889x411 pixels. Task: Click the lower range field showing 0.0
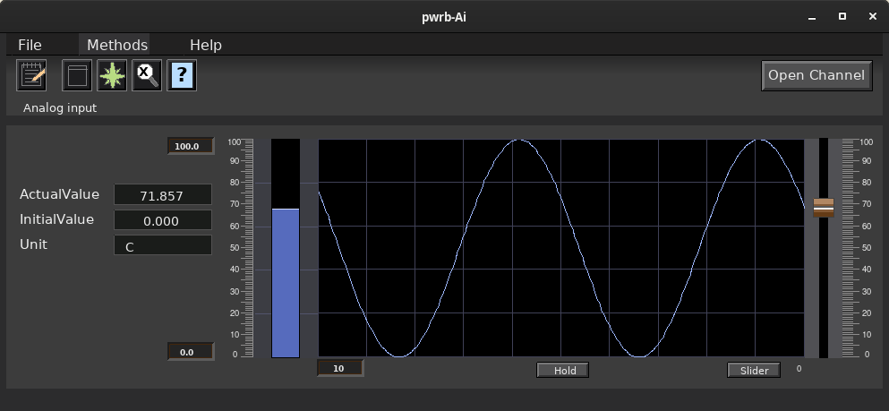coord(191,352)
